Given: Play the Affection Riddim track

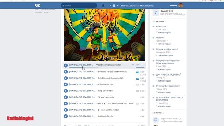Looking at the screenshot, I should pos(66,84).
